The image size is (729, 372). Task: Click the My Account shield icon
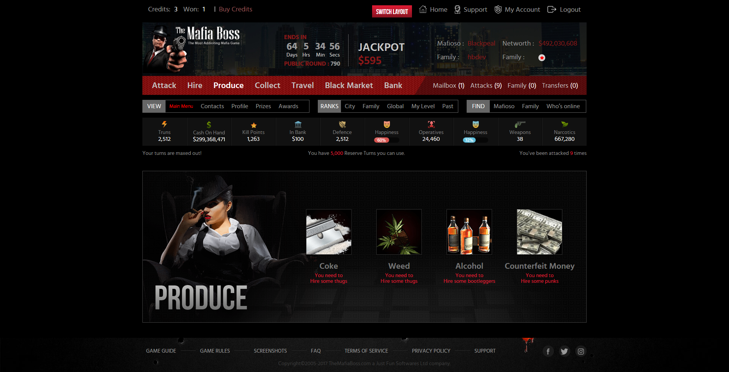pos(498,9)
